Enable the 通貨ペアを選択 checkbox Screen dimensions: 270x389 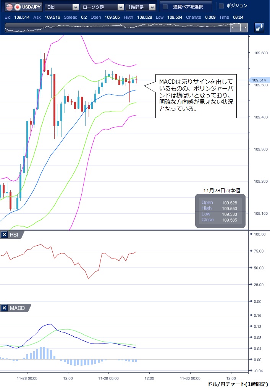click(x=165, y=6)
